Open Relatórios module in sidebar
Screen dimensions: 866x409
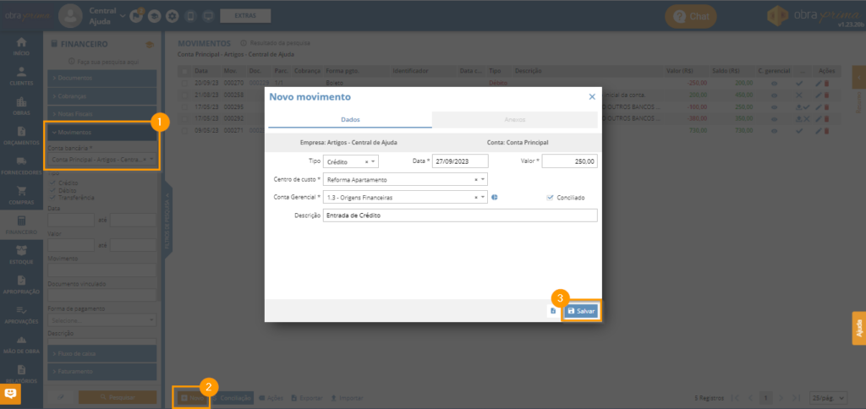coord(21,374)
